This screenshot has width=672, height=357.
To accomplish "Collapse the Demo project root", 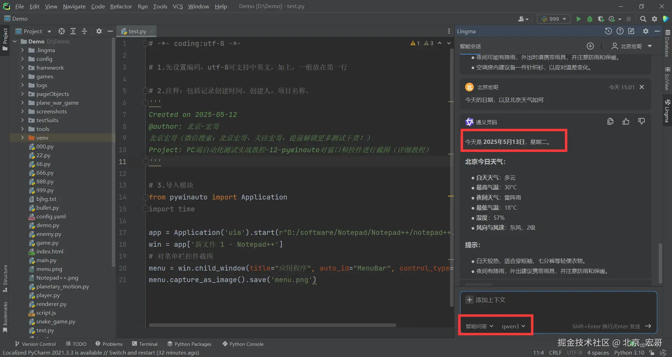I will [x=15, y=41].
